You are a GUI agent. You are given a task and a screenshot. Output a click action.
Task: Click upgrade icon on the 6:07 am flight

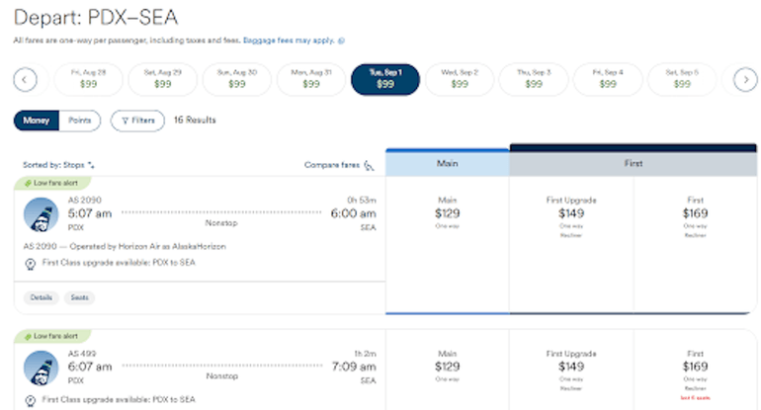tap(31, 399)
